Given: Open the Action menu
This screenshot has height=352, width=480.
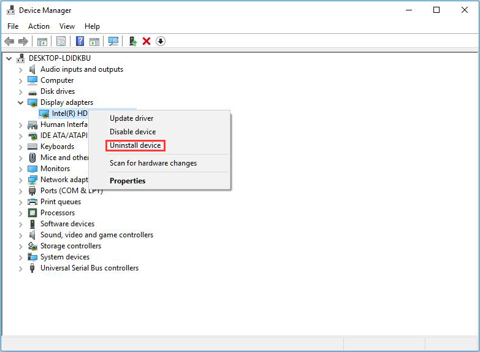Looking at the screenshot, I should [x=39, y=26].
